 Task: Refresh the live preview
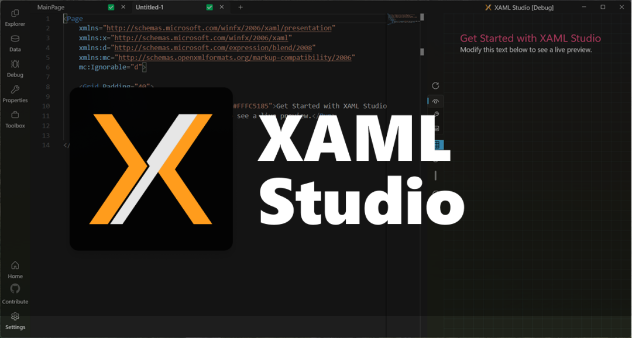coord(435,85)
